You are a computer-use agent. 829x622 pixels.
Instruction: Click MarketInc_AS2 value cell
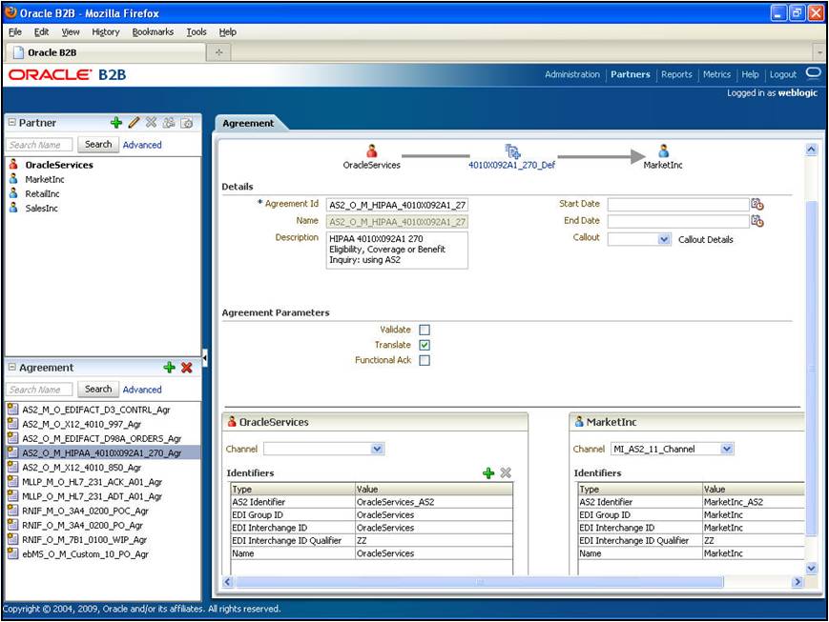[x=753, y=502]
